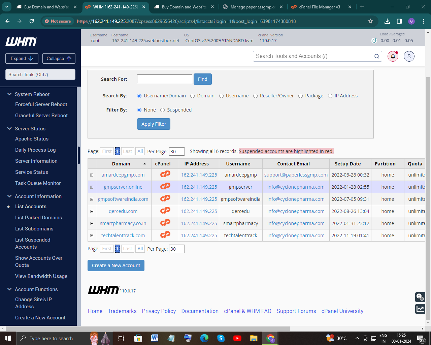The image size is (431, 345).
Task: Select Search By Domain radio option
Action: 193,96
